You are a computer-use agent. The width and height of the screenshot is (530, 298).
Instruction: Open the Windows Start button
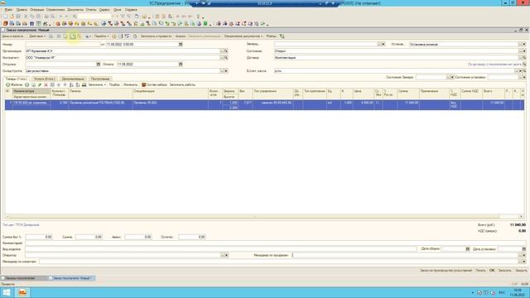pos(7,292)
